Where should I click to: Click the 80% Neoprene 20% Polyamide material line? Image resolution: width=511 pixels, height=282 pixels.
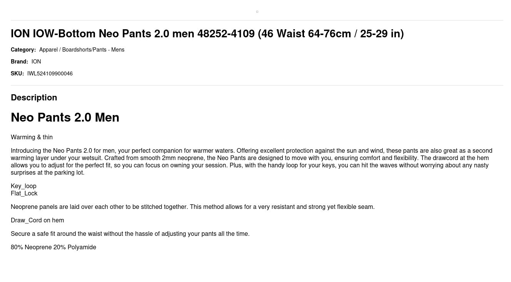click(x=53, y=247)
